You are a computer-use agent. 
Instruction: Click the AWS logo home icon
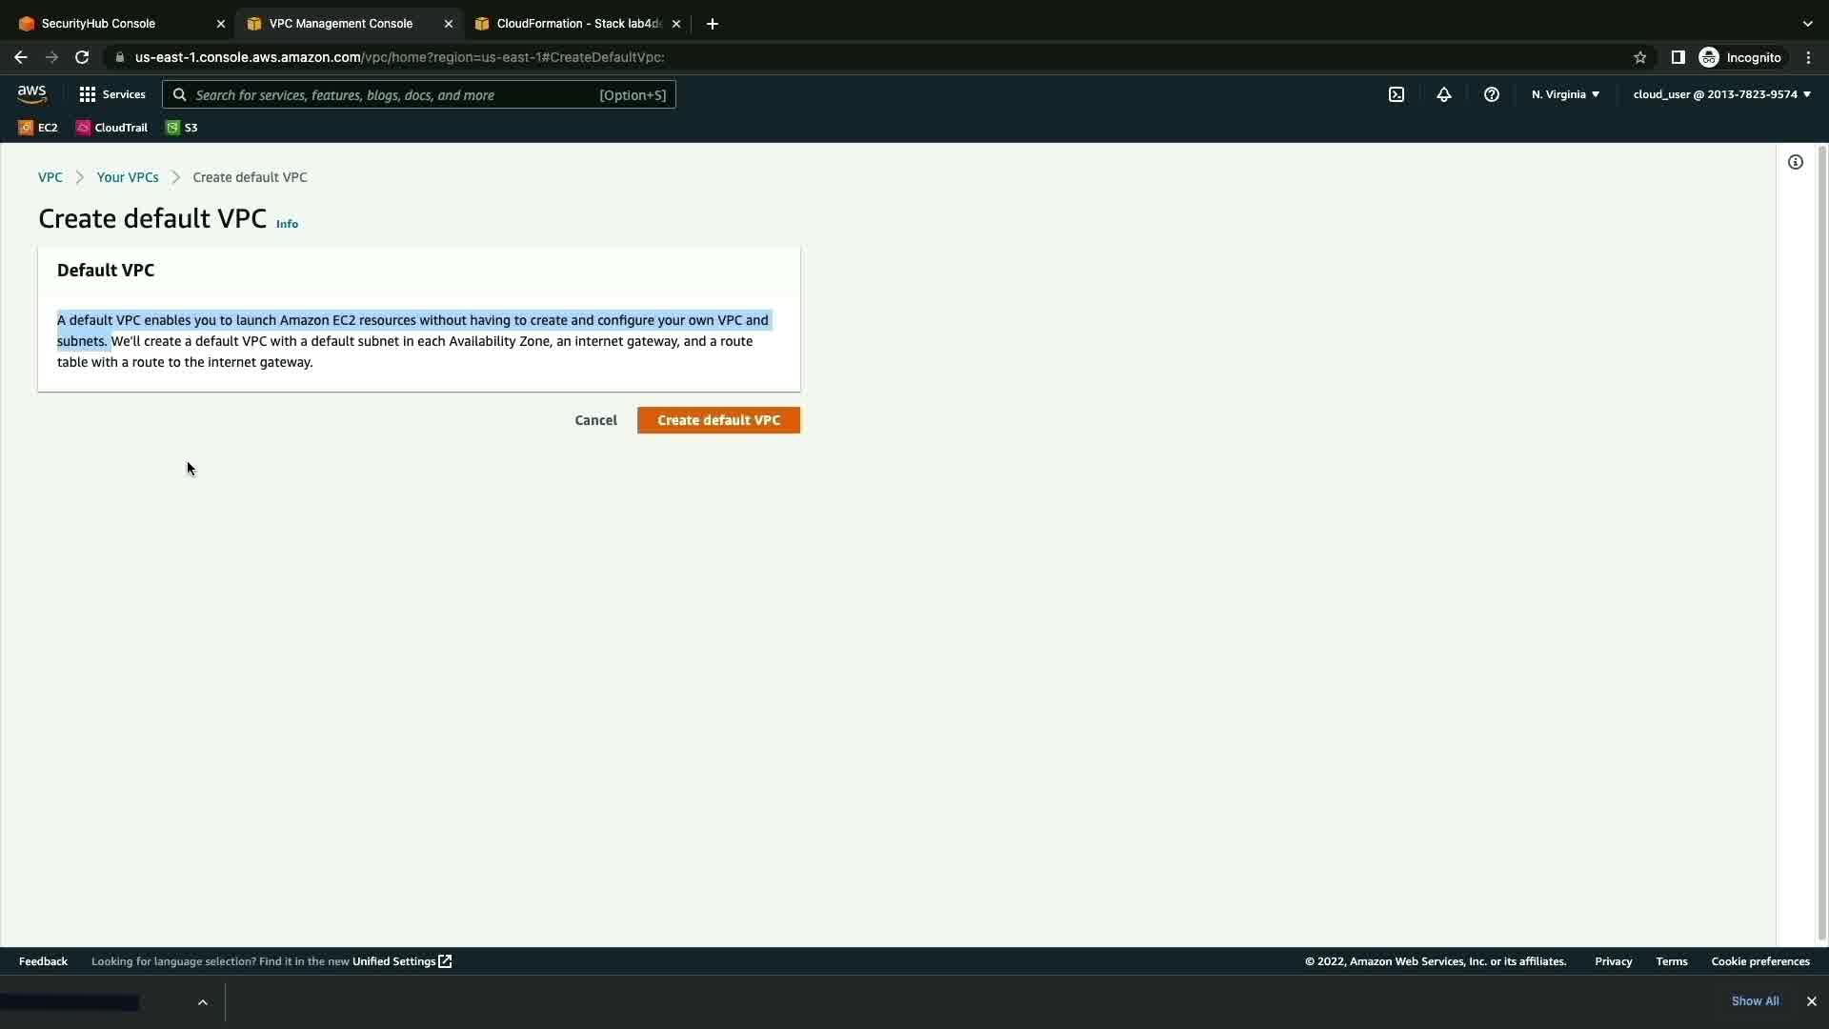pyautogui.click(x=31, y=93)
